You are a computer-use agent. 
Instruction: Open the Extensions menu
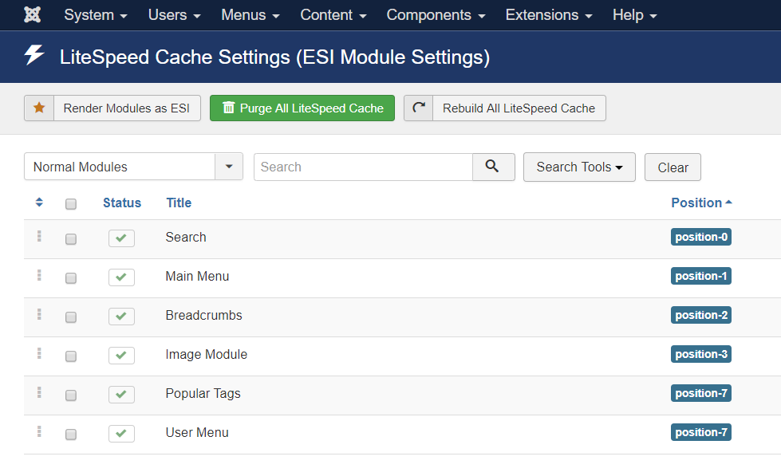click(548, 15)
